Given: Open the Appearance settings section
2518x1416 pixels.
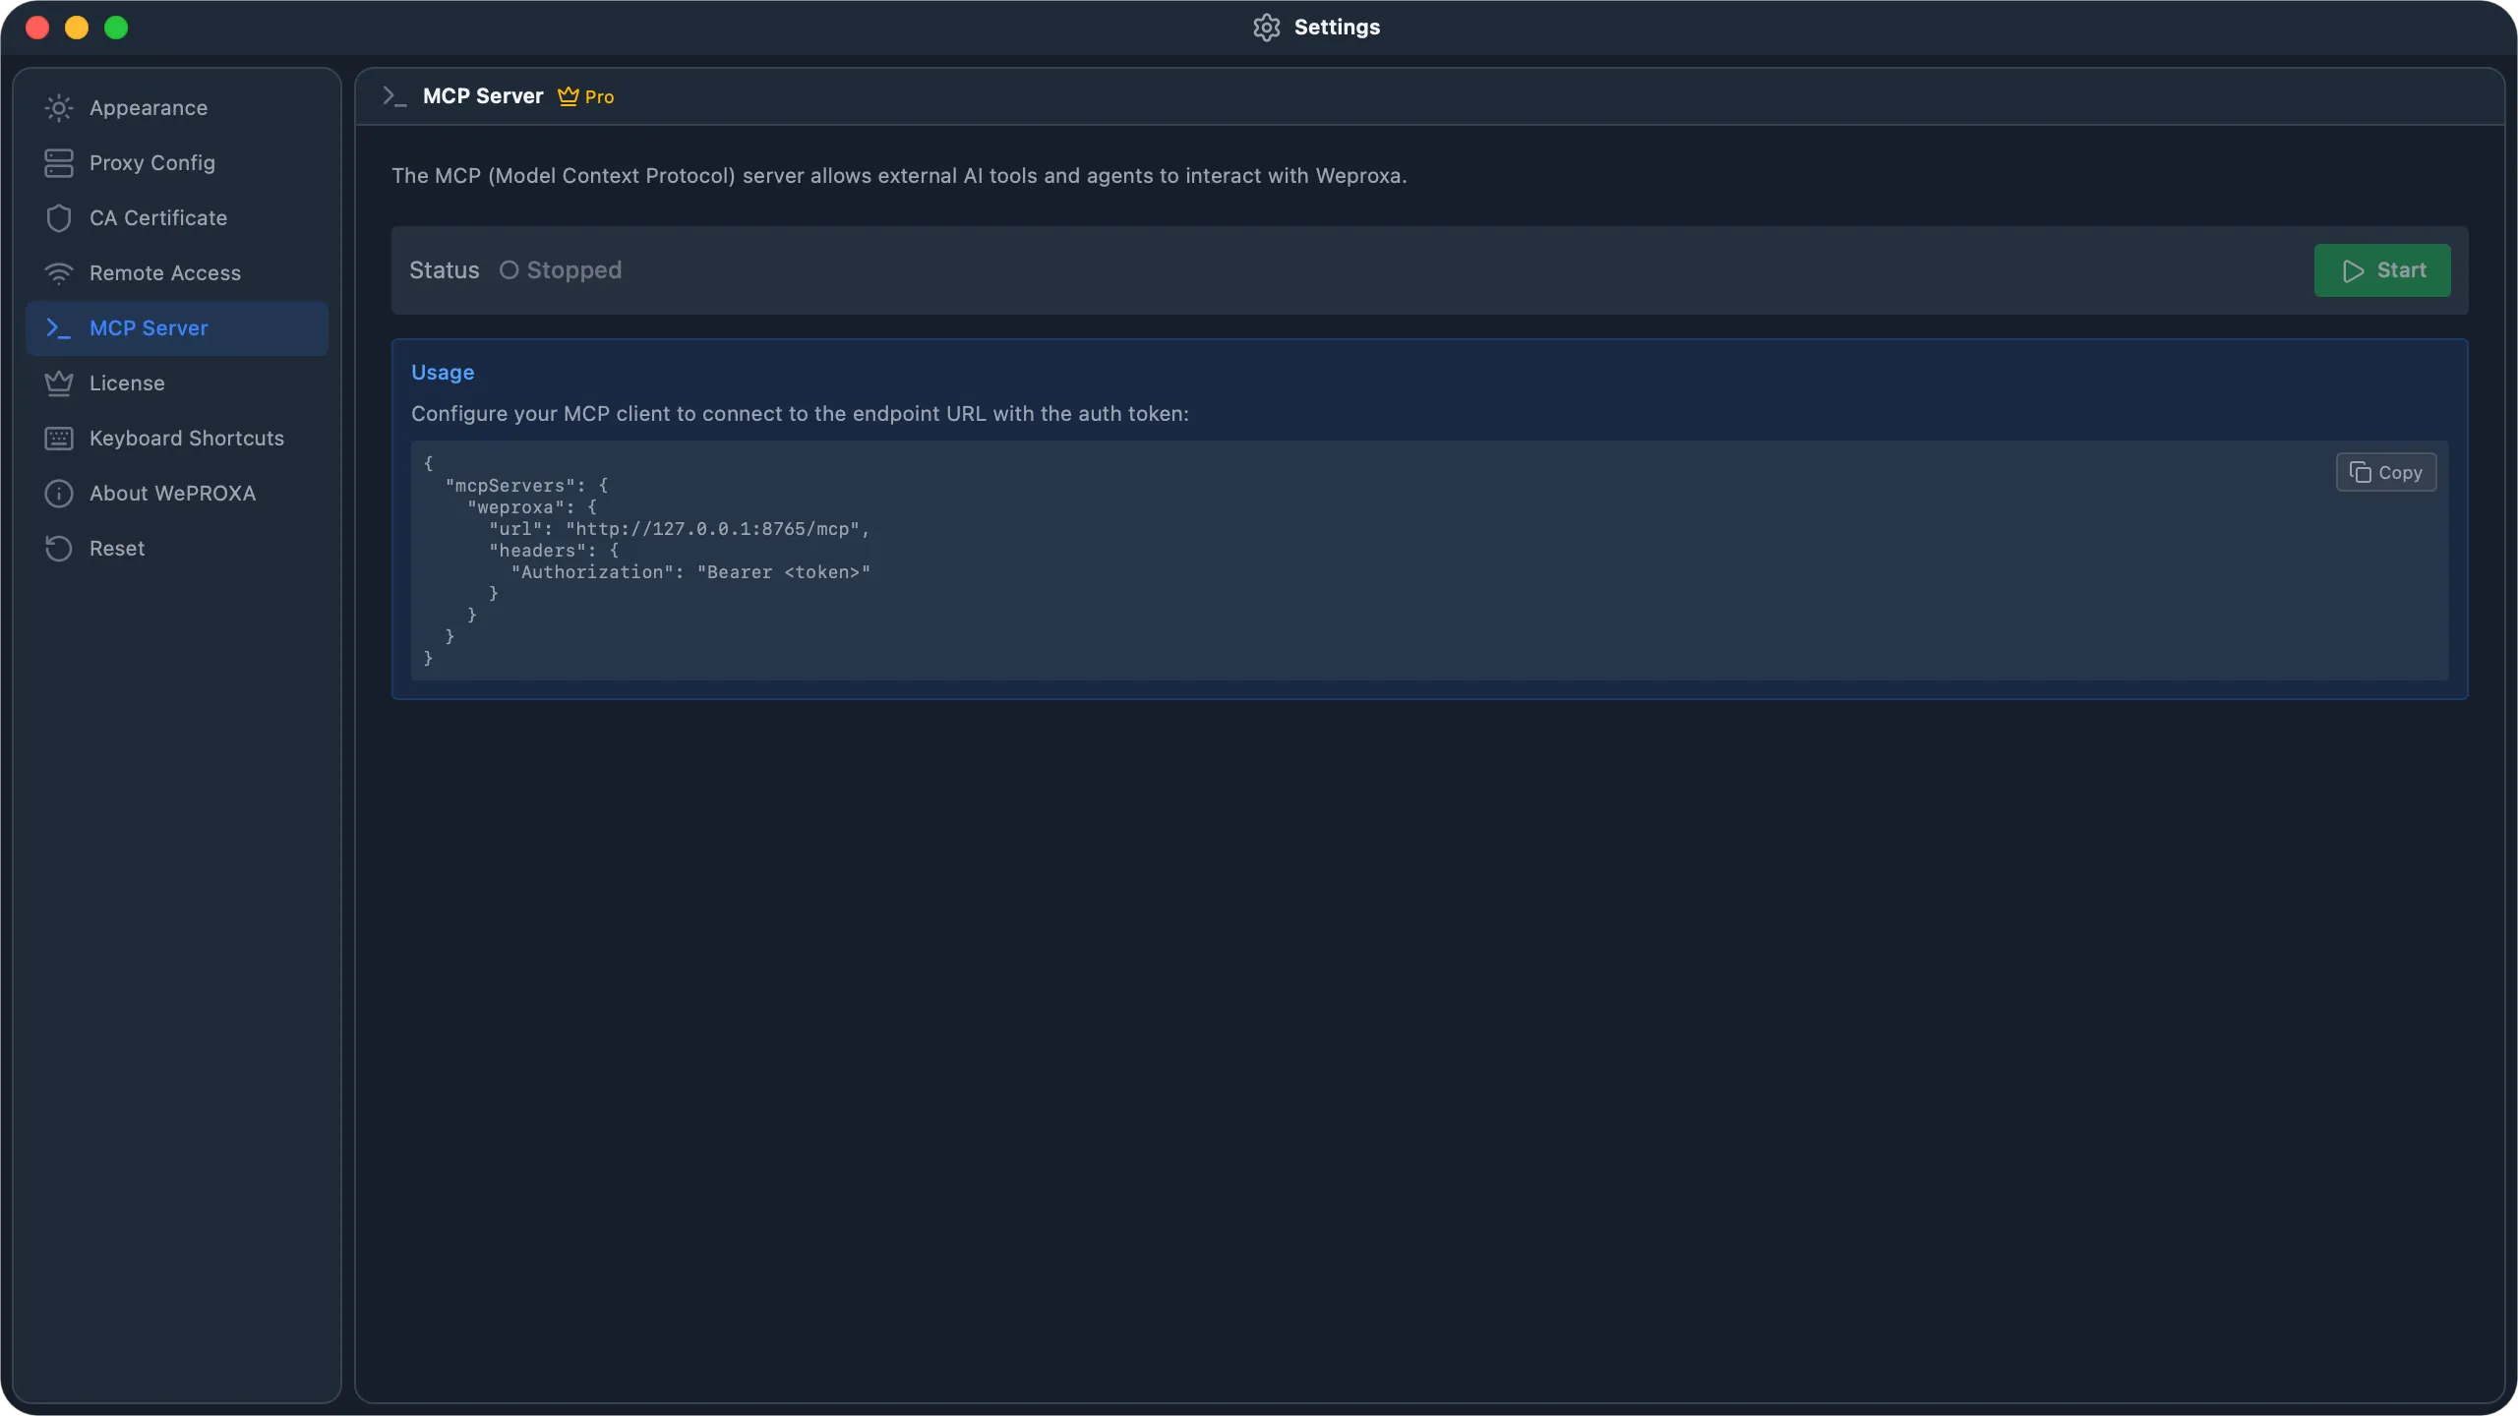Looking at the screenshot, I should pyautogui.click(x=177, y=108).
